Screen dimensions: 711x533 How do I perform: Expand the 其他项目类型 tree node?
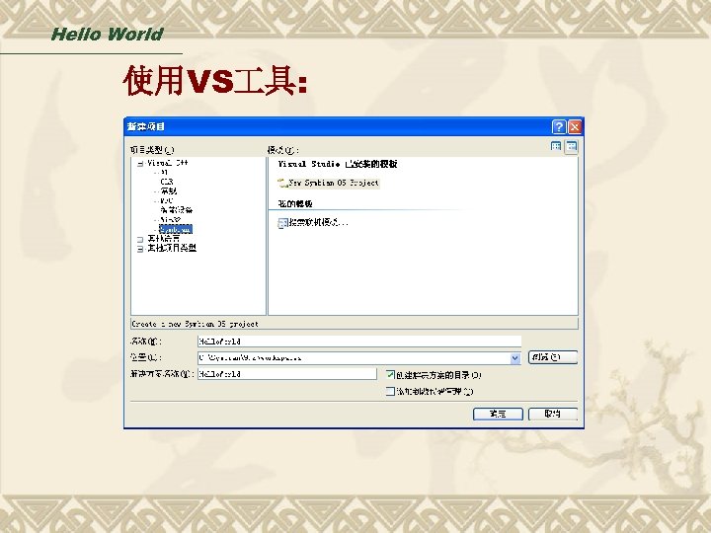pyautogui.click(x=140, y=249)
